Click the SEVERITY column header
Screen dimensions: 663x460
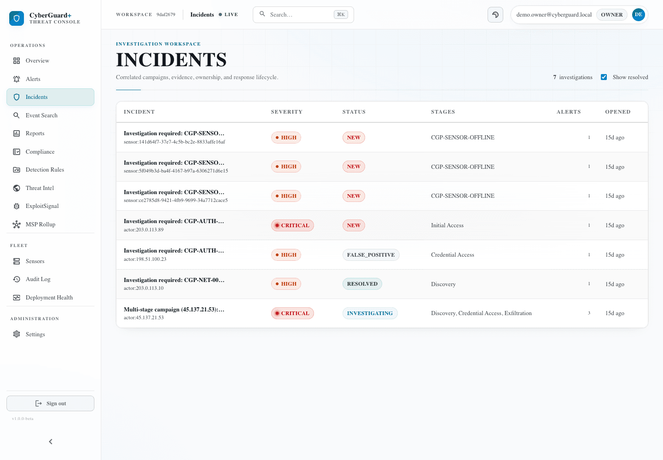click(287, 112)
